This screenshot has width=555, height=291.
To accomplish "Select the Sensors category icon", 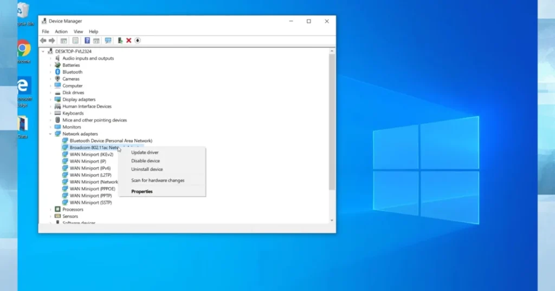I will pos(57,216).
